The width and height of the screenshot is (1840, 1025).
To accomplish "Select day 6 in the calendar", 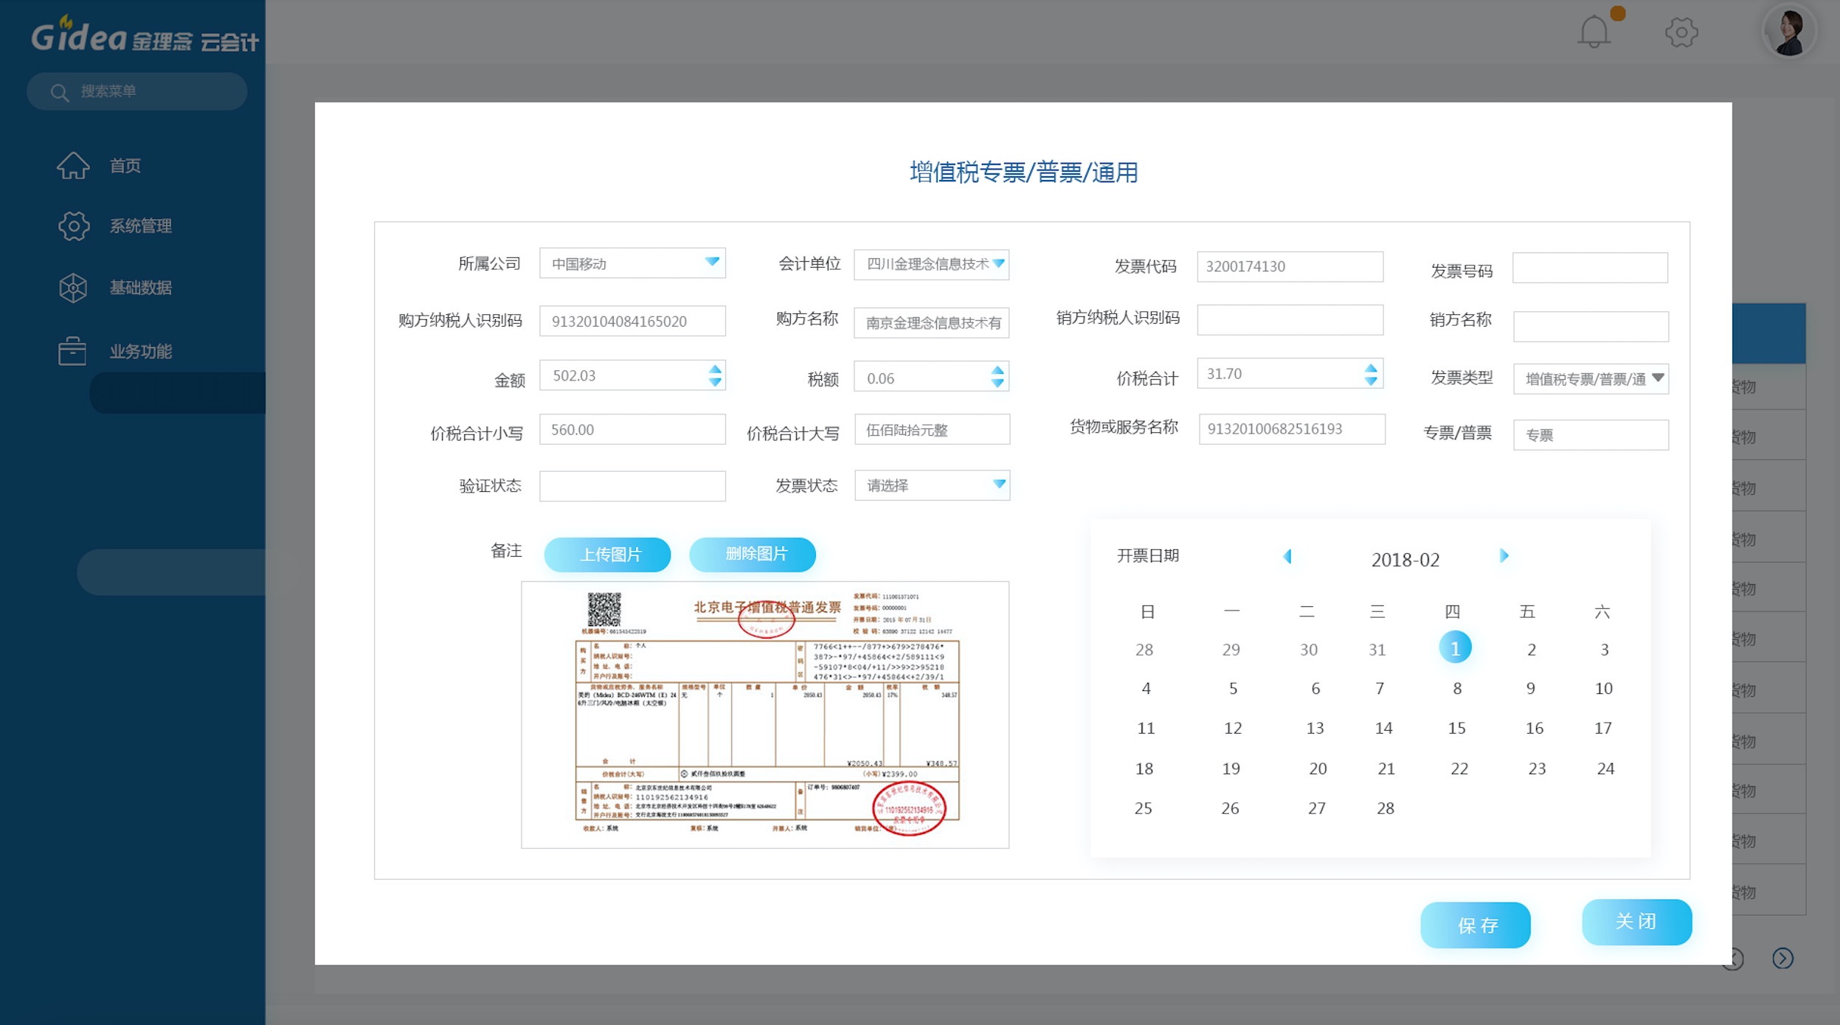I will 1315,688.
